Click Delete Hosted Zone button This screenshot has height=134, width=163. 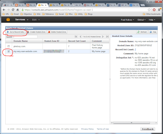(57, 32)
